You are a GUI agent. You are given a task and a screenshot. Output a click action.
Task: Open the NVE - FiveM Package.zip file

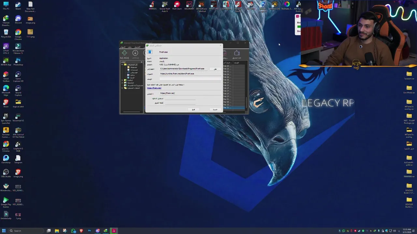click(409, 117)
